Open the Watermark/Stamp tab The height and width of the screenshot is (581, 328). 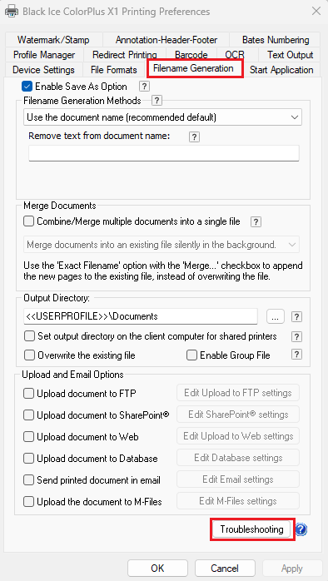pyautogui.click(x=53, y=40)
